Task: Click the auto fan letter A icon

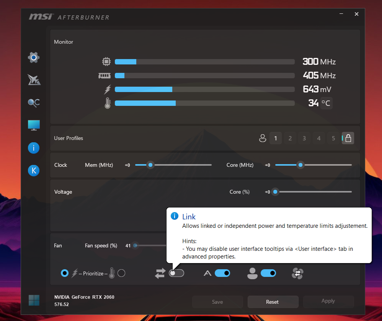Action: 207,273
